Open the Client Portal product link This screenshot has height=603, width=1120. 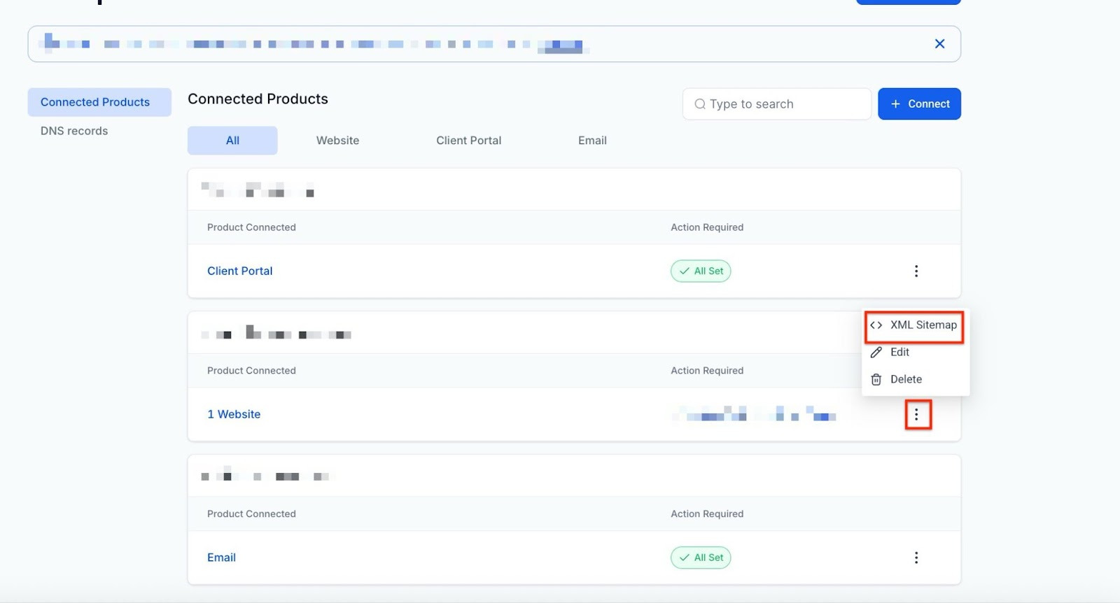click(x=239, y=271)
